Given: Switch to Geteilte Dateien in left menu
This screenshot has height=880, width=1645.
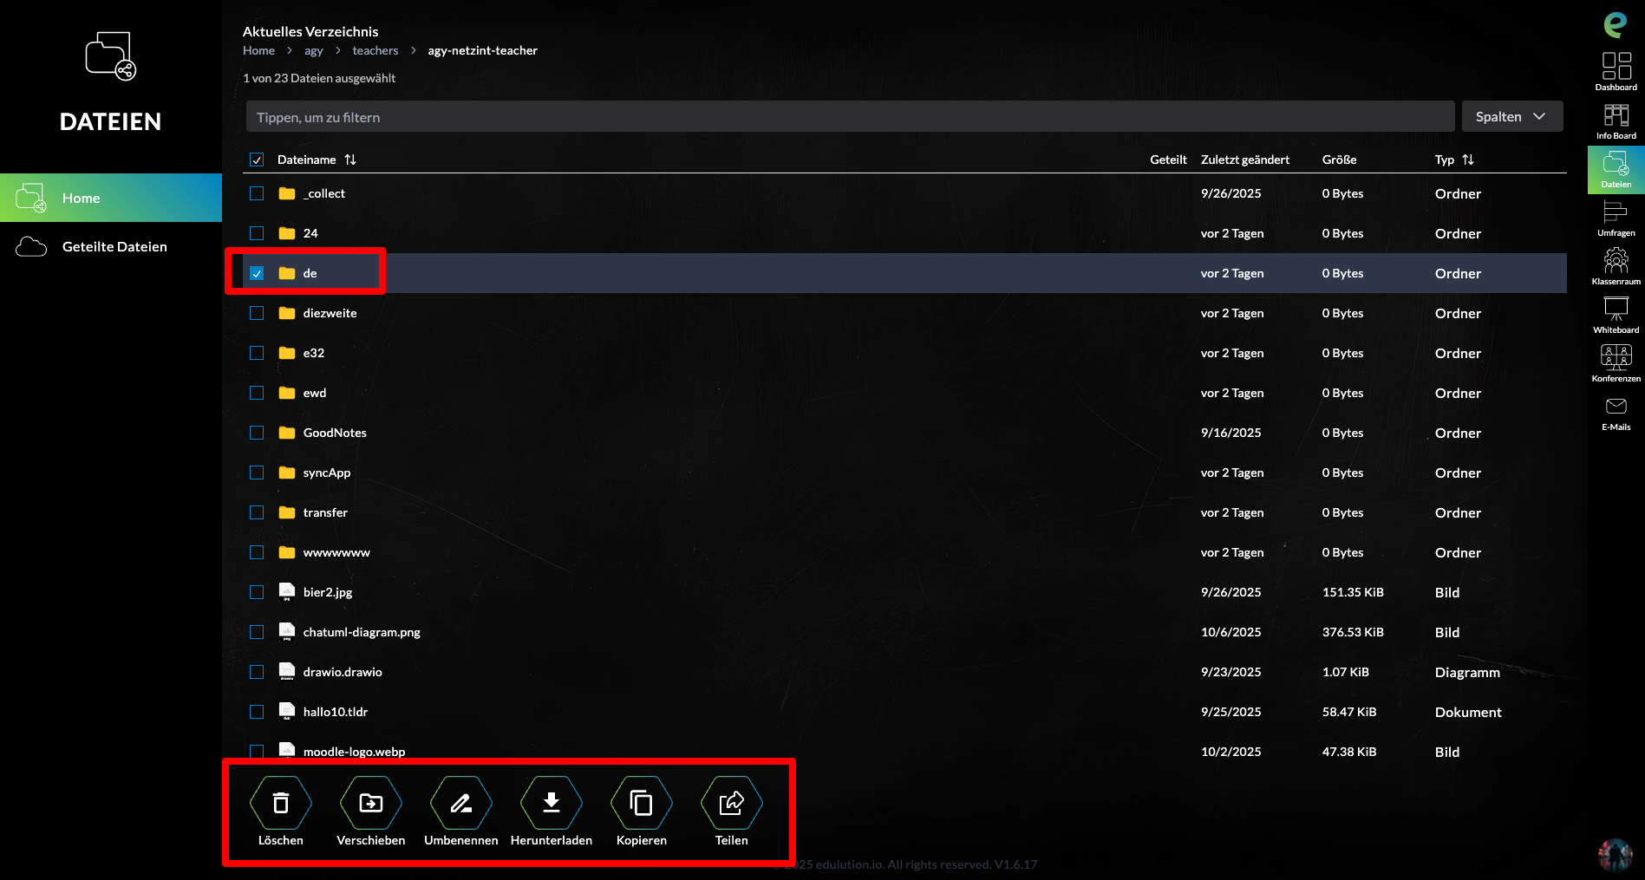Looking at the screenshot, I should pyautogui.click(x=114, y=246).
